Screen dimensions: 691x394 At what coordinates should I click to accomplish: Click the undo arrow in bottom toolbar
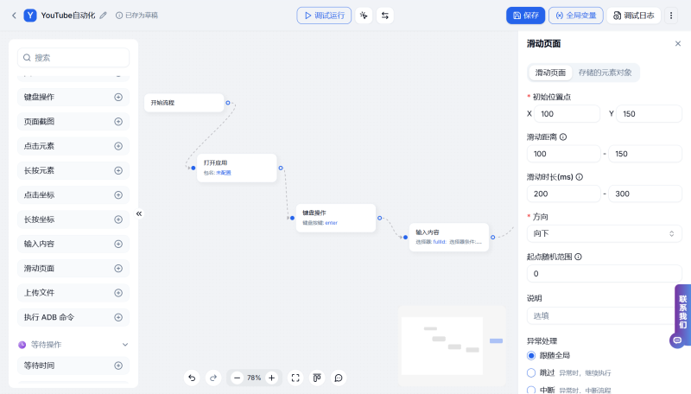click(192, 378)
